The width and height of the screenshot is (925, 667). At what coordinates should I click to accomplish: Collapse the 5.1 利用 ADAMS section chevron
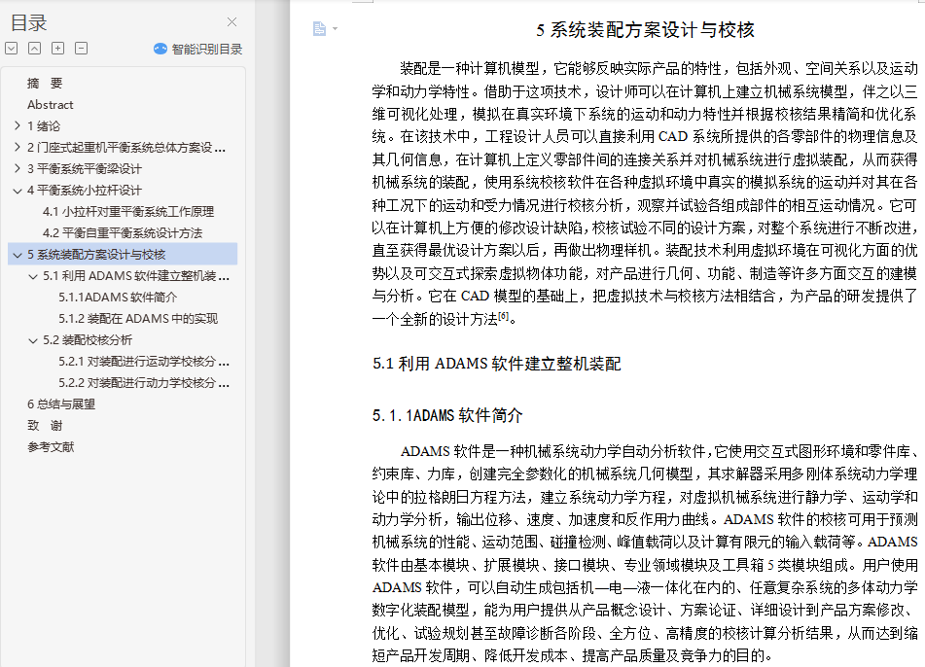(x=33, y=276)
